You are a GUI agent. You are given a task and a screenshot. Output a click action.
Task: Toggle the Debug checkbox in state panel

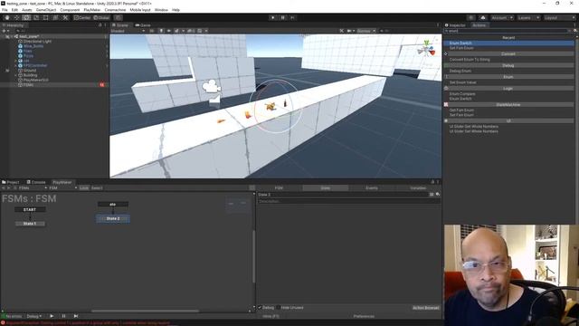[260, 308]
